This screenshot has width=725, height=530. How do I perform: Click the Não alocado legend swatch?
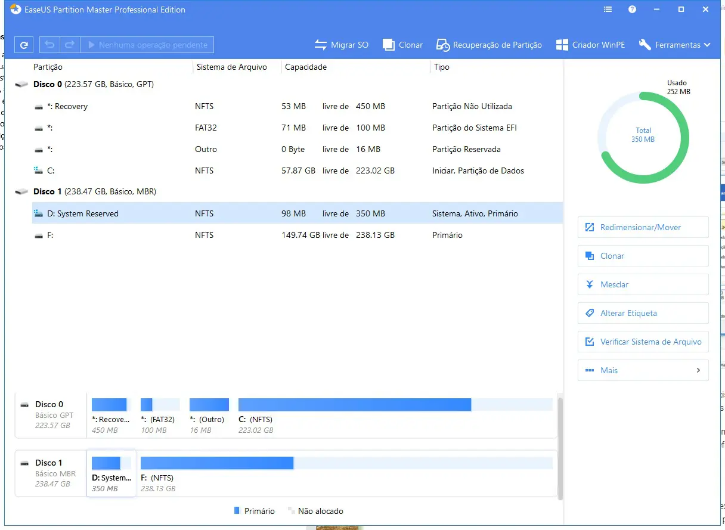coord(292,511)
